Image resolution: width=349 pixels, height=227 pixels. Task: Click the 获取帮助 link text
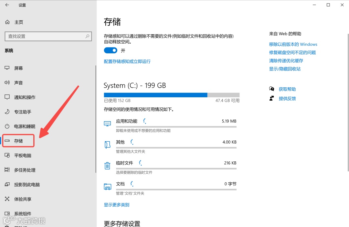(287, 89)
